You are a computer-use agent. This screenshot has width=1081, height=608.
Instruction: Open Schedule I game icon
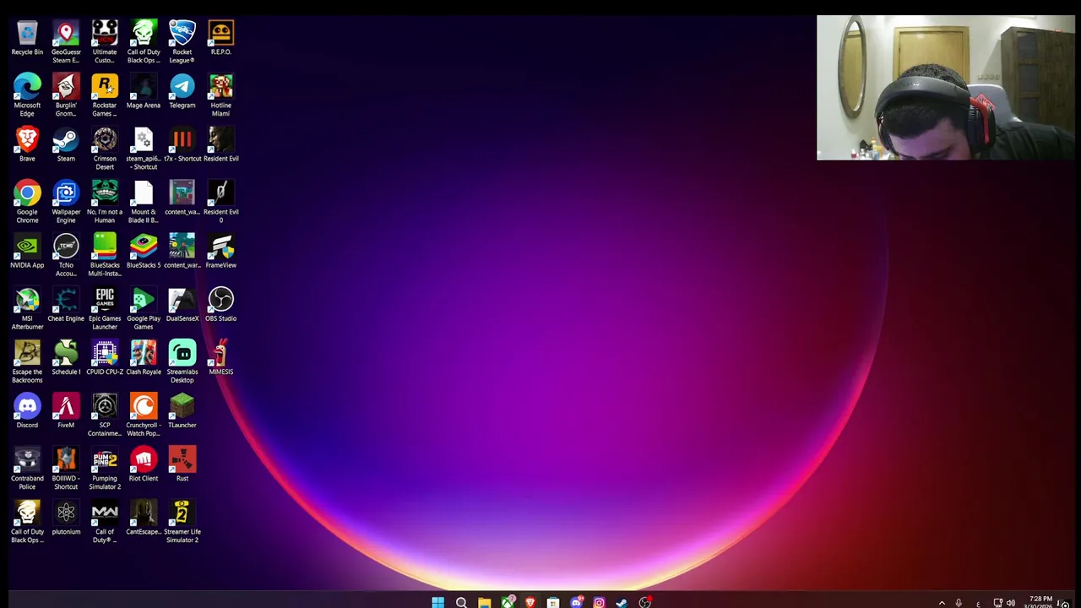[x=66, y=358]
